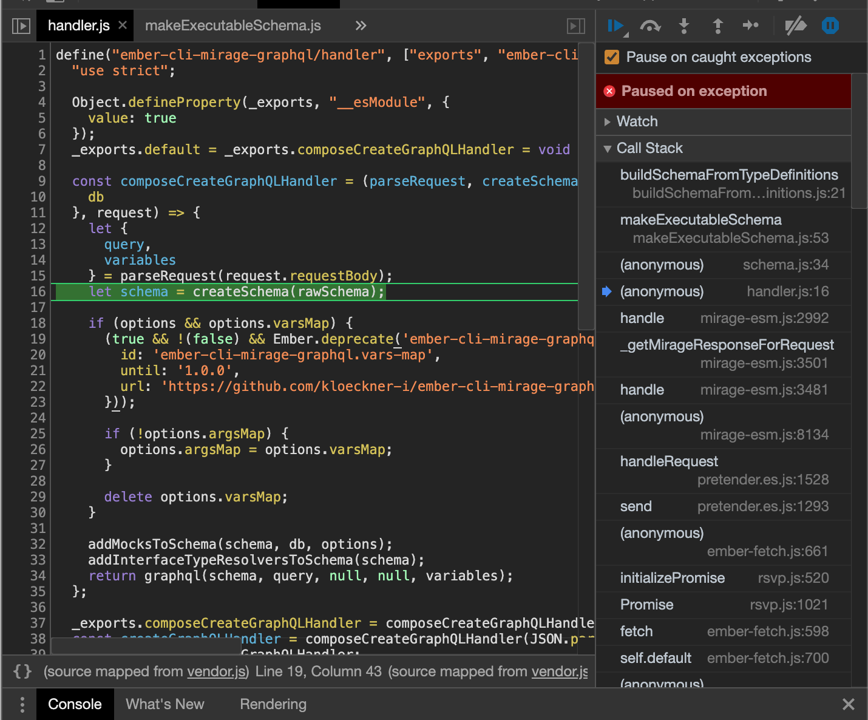Screen dimensions: 868x720
Task: Toggle the right details sidebar panel
Action: 575,26
